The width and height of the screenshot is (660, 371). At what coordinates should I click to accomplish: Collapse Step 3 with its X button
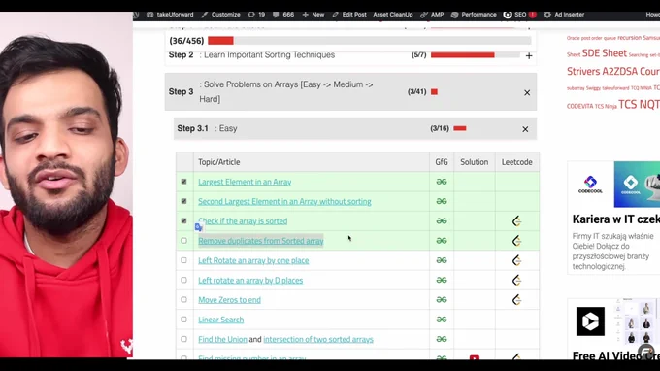coord(527,92)
